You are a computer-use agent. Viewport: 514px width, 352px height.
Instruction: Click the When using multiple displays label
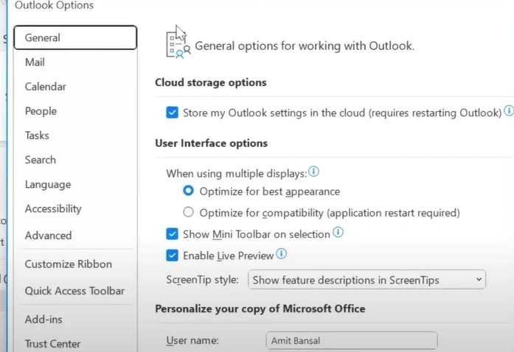click(236, 174)
